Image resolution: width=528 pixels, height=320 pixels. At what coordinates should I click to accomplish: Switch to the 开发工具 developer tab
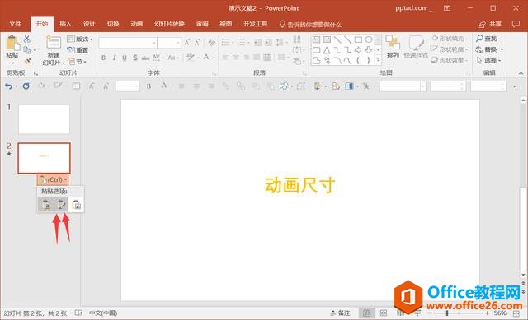(x=255, y=24)
